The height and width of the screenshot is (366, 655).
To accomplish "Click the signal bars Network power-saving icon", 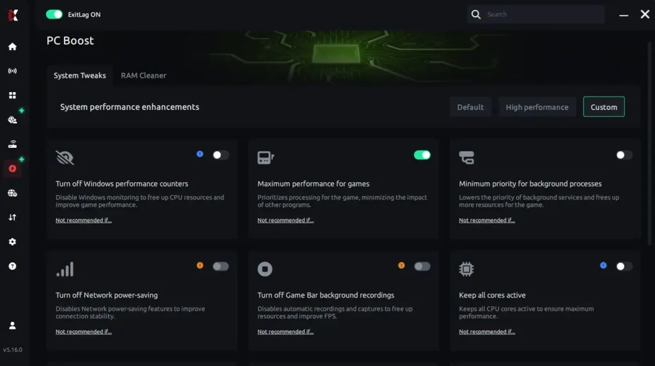I will [65, 269].
